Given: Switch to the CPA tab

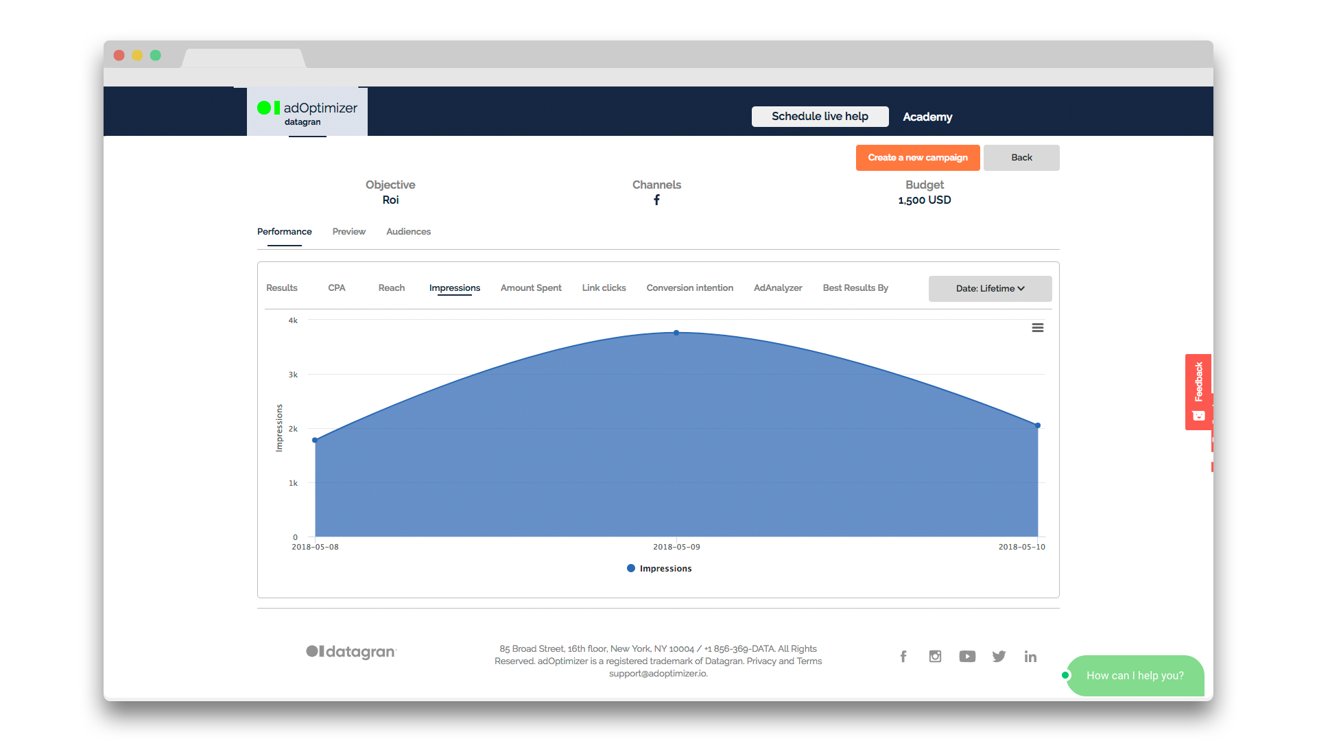Looking at the screenshot, I should point(335,287).
